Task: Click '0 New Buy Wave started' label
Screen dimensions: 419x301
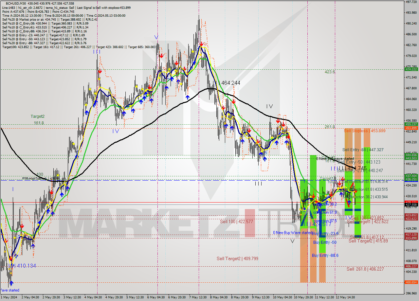Action: coord(293,233)
